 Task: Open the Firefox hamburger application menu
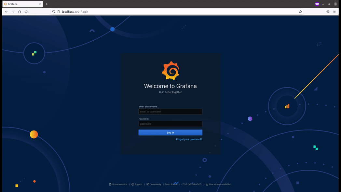tap(334, 12)
